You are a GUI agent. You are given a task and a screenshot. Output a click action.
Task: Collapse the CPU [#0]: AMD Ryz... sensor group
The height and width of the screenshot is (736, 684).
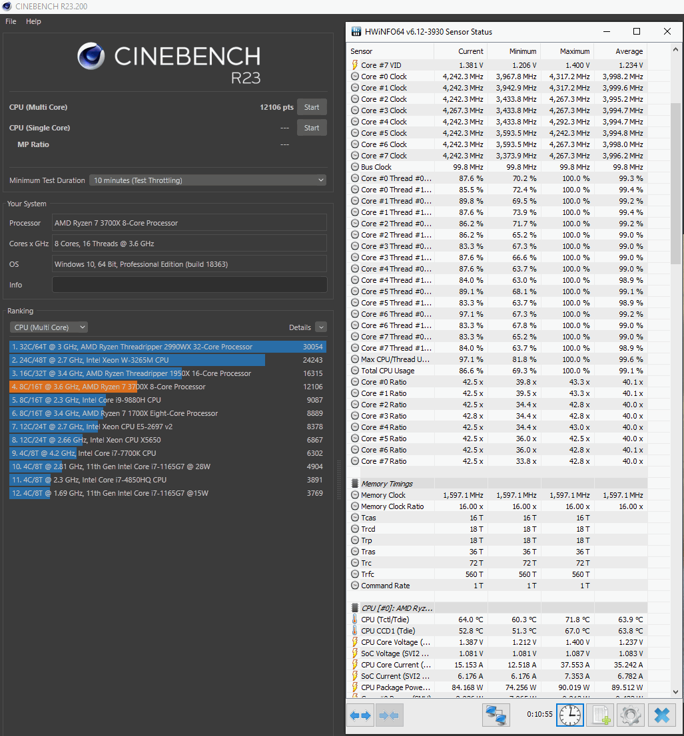click(355, 608)
